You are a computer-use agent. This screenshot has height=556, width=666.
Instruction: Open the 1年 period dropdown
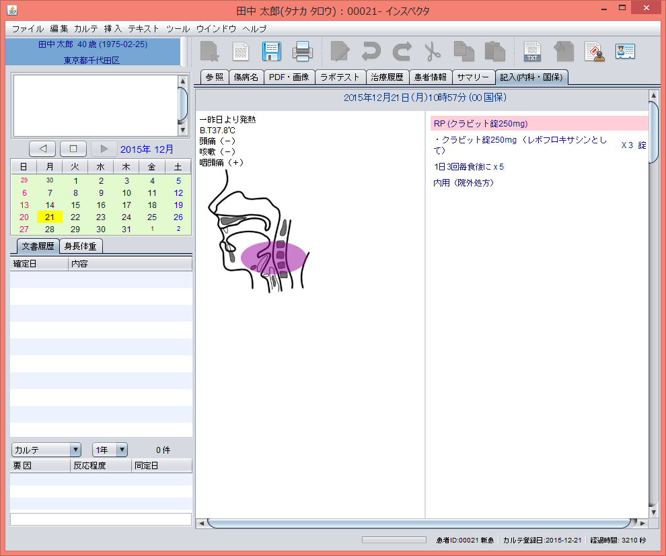(x=110, y=450)
